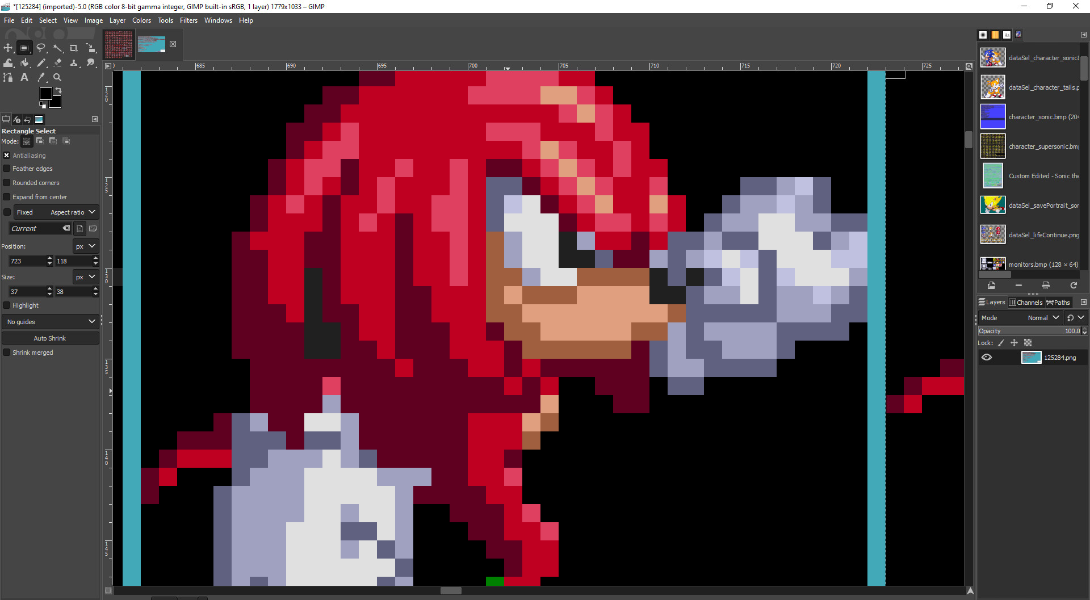1090x600 pixels.
Task: Pick the Fuzzy Select wand tool
Action: tap(58, 48)
